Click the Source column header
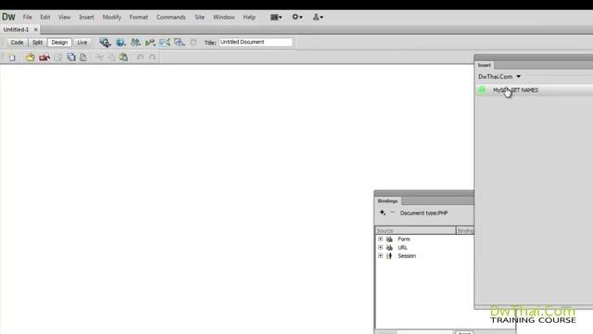 click(415, 231)
